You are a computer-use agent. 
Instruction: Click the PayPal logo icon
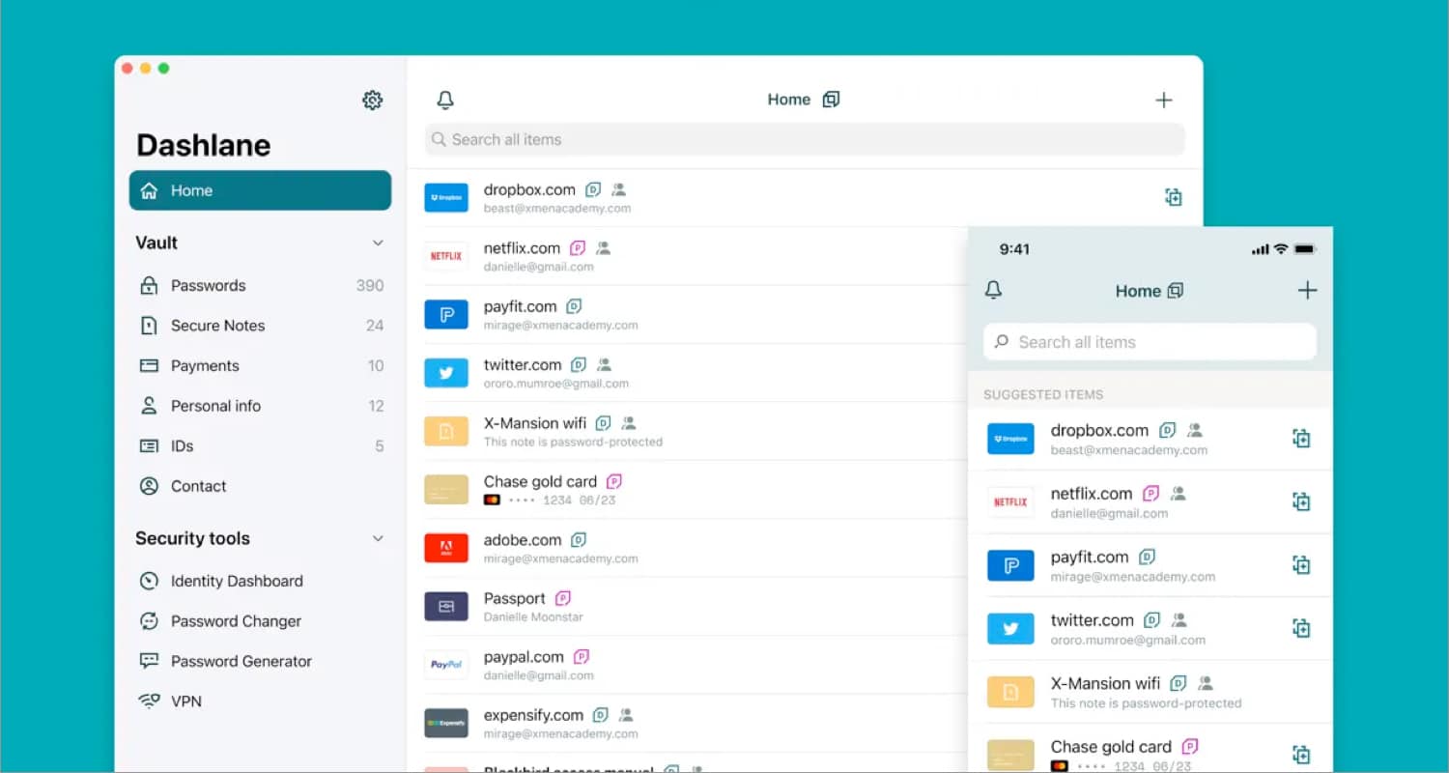[446, 665]
